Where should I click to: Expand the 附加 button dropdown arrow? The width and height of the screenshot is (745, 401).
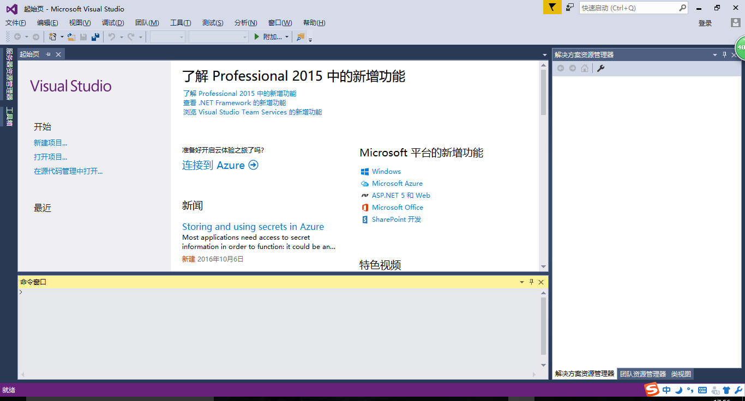(x=287, y=37)
